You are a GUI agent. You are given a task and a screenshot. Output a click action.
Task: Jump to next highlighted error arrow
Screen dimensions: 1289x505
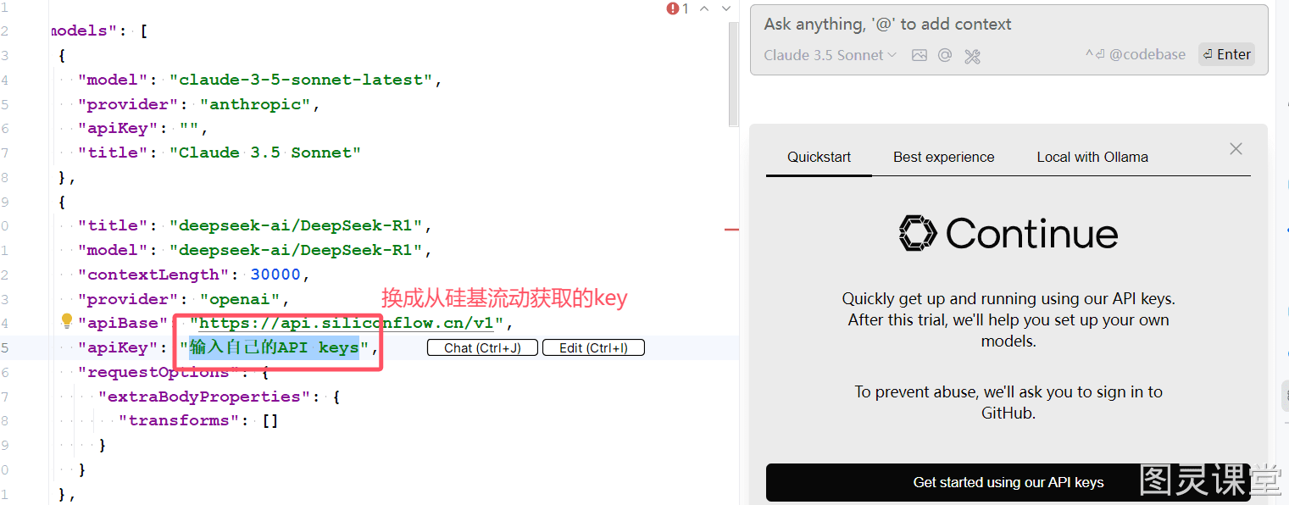pos(726,8)
